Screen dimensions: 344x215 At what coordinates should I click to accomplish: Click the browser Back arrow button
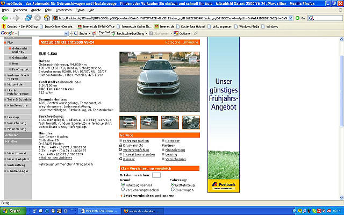(5, 18)
